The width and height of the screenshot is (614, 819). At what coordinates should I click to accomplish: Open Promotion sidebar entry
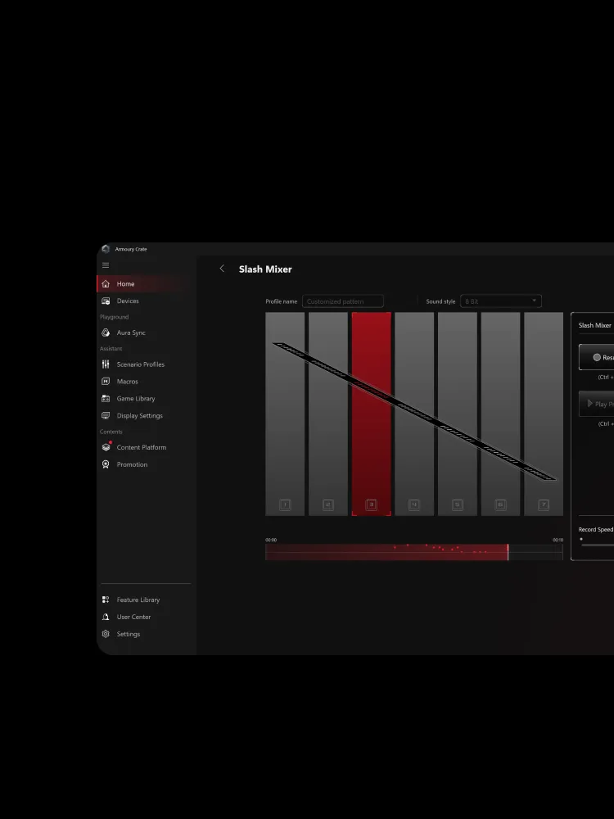132,464
